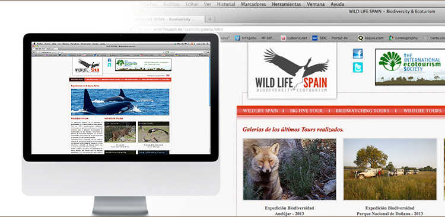Go to BIRDWATCHING TOURS in the red navbar
This screenshot has width=445, height=217.
(x=363, y=111)
